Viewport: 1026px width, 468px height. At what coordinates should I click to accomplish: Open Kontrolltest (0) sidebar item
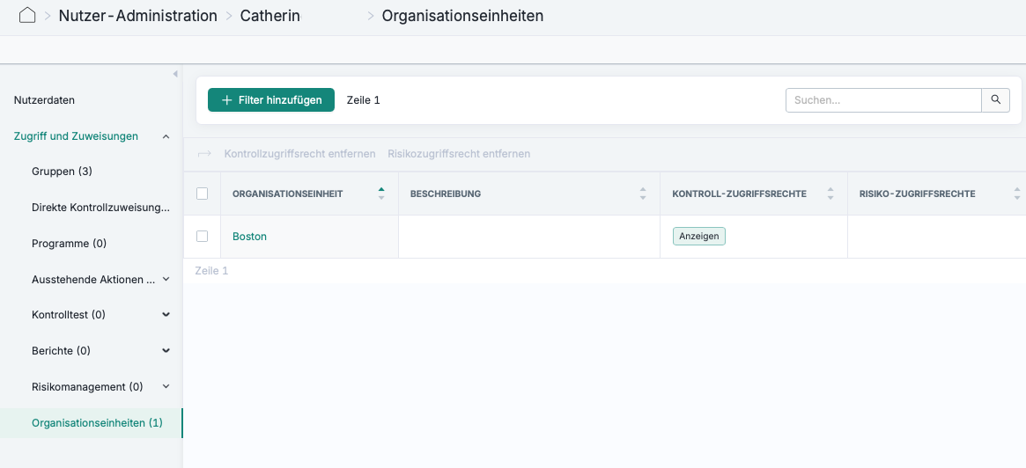click(69, 315)
